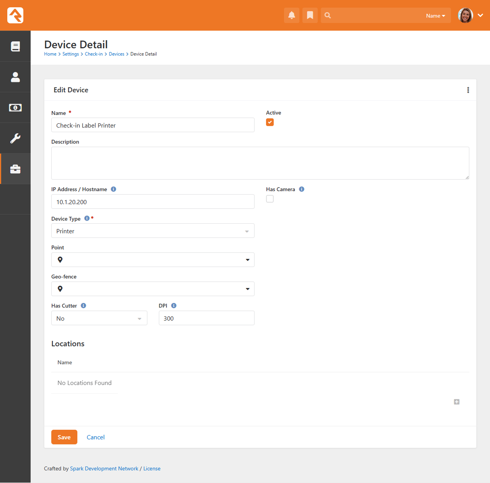This screenshot has width=490, height=483.
Task: Uncheck the Active checkbox
Action: pyautogui.click(x=270, y=122)
